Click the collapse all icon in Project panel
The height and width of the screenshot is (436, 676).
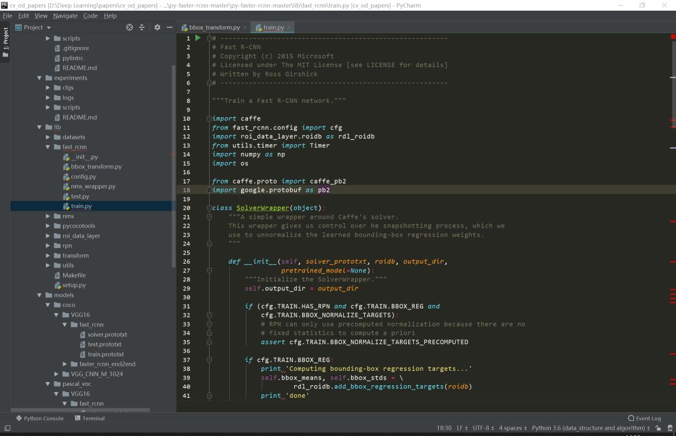pyautogui.click(x=142, y=28)
